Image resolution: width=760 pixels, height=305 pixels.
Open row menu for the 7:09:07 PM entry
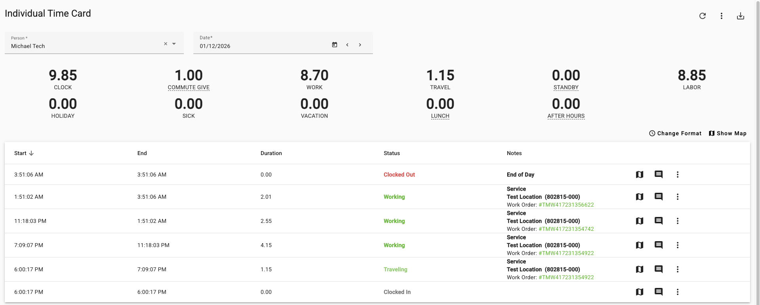coord(678,245)
